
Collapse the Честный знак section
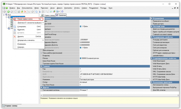tap(152, 26)
